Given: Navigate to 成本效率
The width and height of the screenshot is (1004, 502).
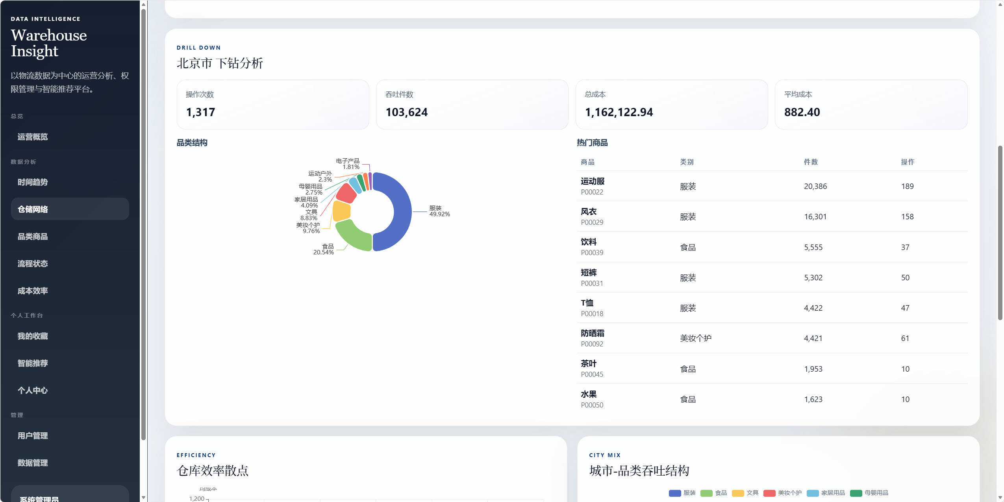Looking at the screenshot, I should [x=33, y=291].
